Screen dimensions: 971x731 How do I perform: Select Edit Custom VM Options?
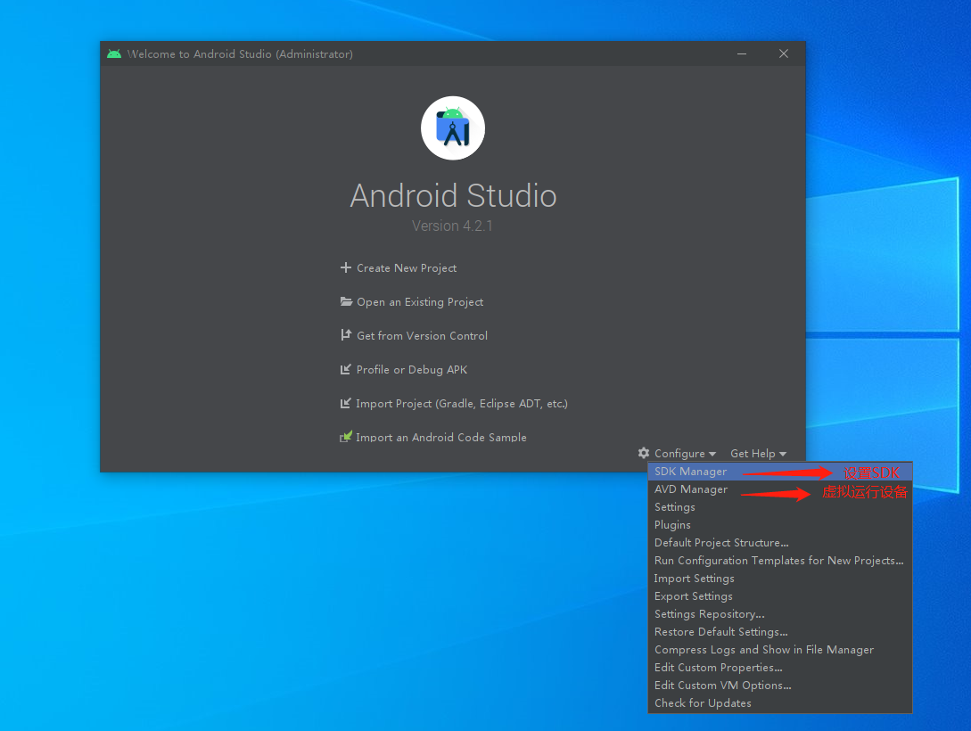click(722, 685)
